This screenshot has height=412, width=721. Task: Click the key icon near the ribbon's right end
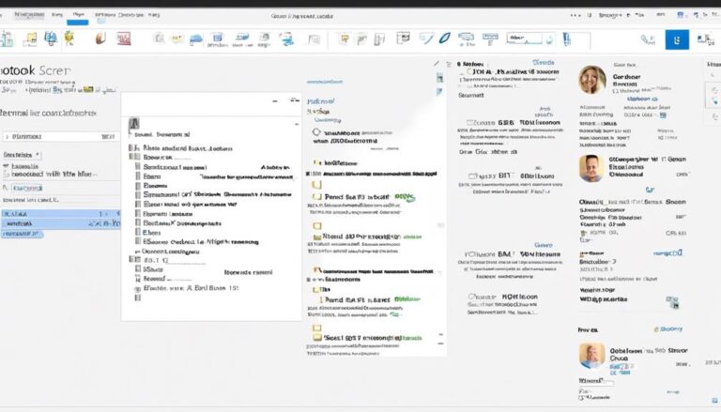[x=647, y=39]
